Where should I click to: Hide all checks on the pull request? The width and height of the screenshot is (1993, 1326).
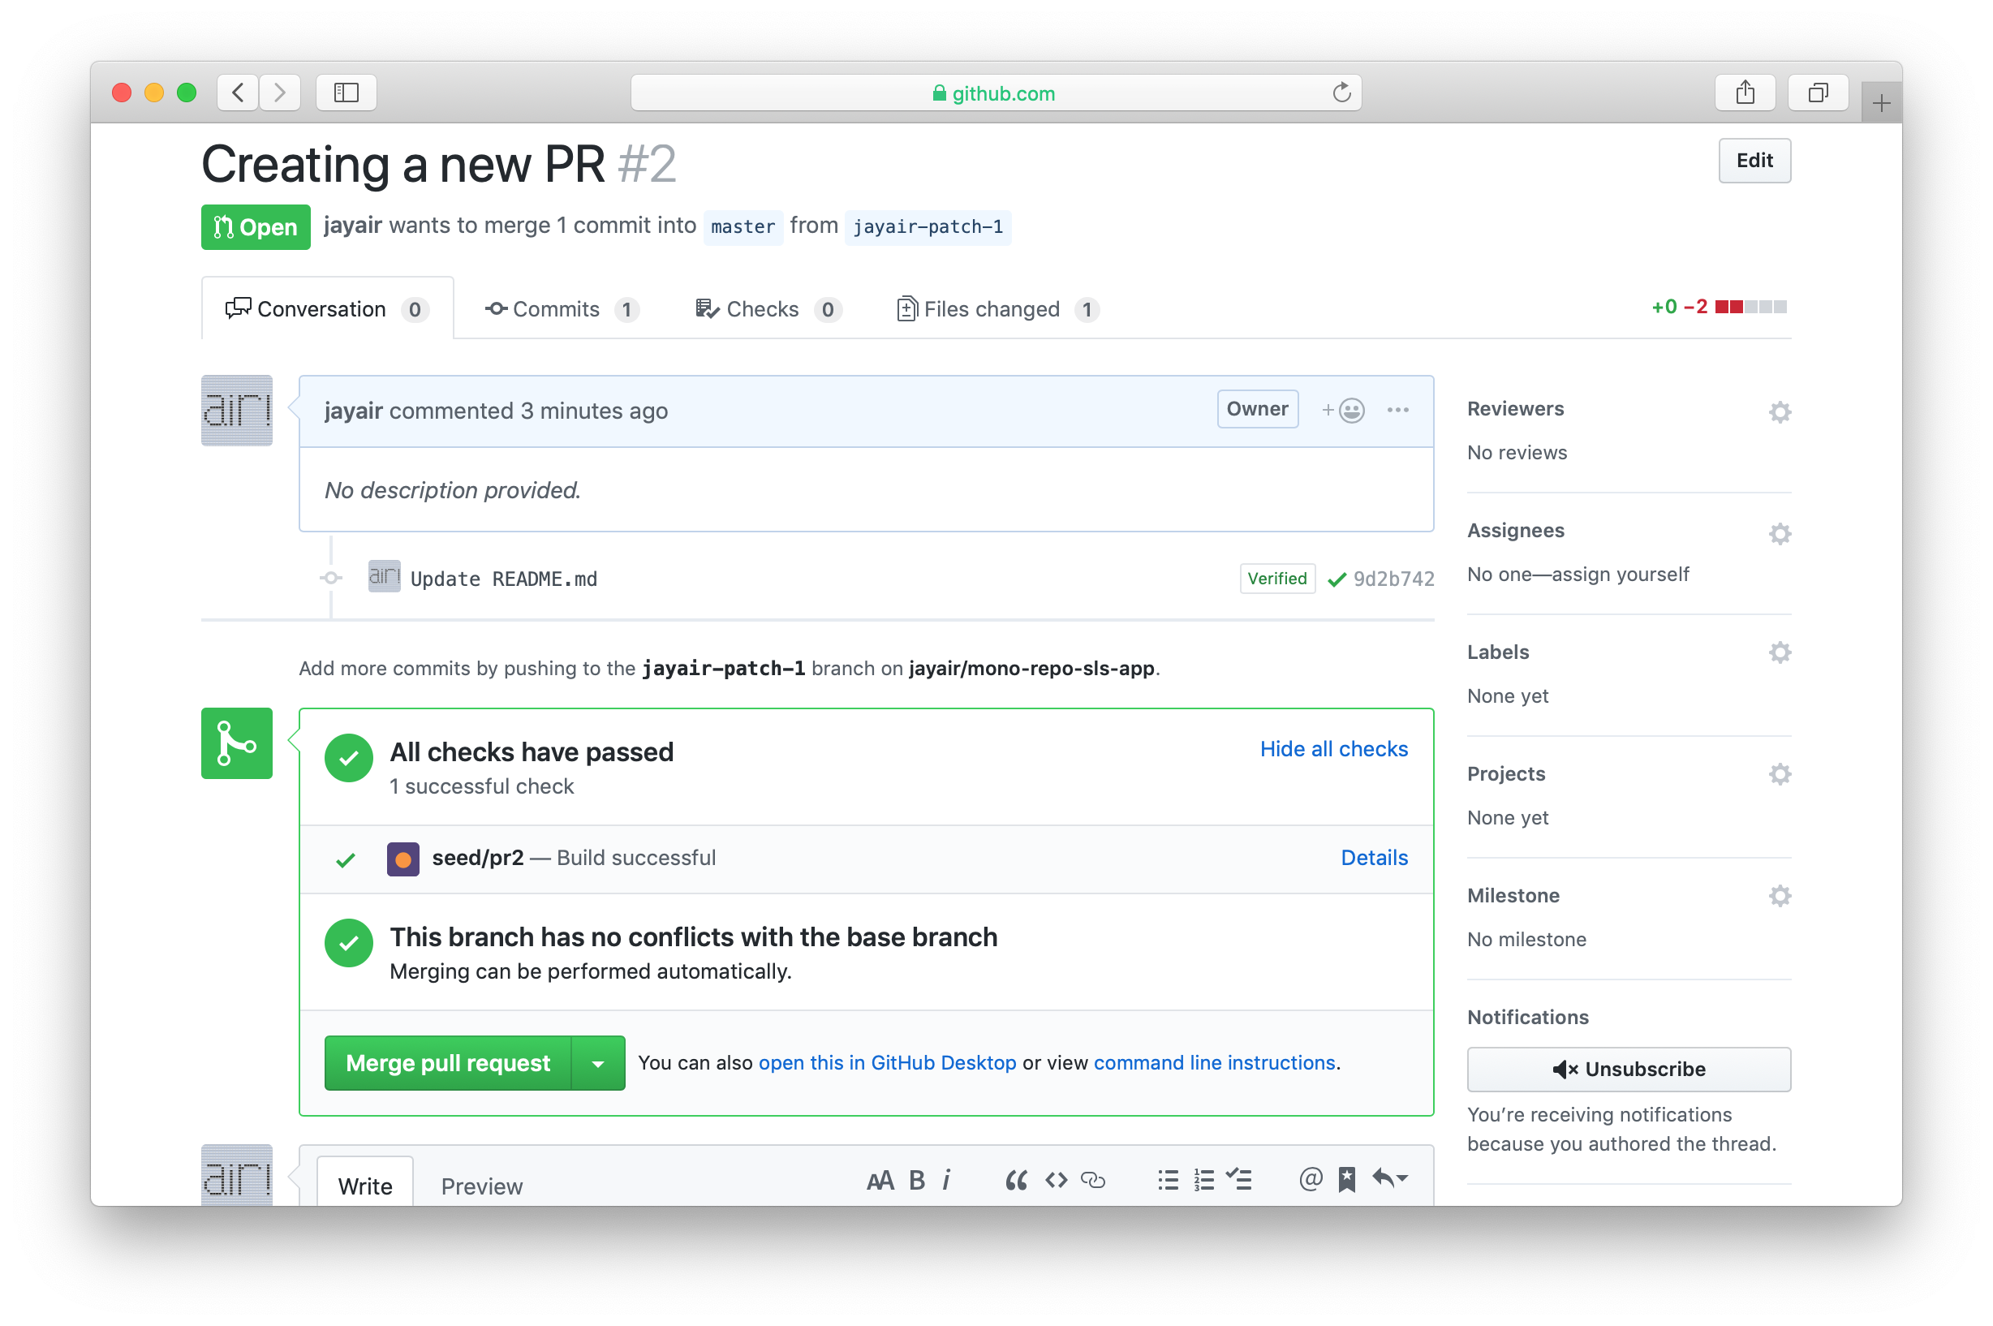tap(1332, 748)
